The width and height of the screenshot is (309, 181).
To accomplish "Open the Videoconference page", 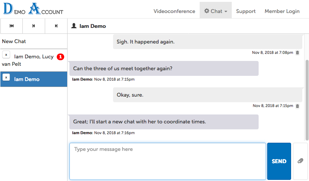I will pyautogui.click(x=174, y=11).
